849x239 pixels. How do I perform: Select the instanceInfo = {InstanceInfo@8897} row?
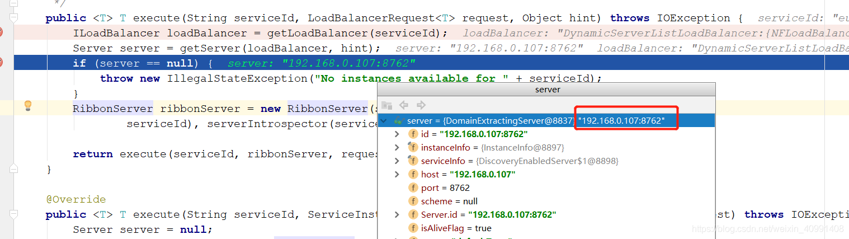pos(546,147)
